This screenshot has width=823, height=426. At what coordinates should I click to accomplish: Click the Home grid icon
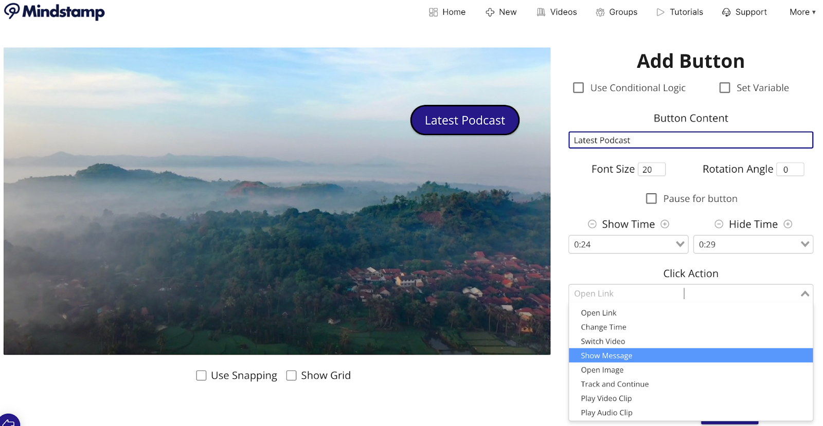click(433, 12)
